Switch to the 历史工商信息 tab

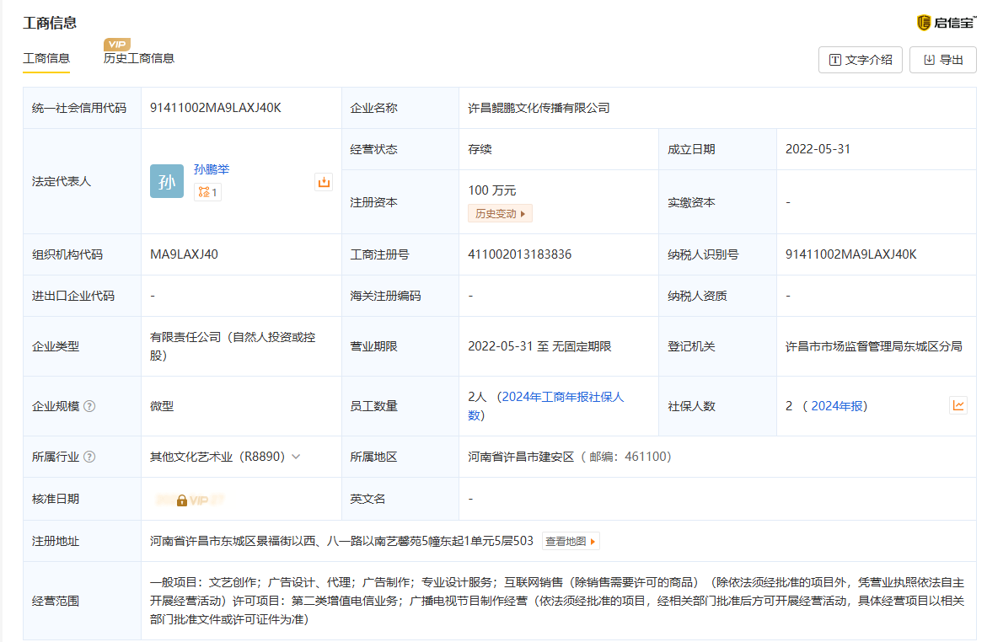point(138,58)
